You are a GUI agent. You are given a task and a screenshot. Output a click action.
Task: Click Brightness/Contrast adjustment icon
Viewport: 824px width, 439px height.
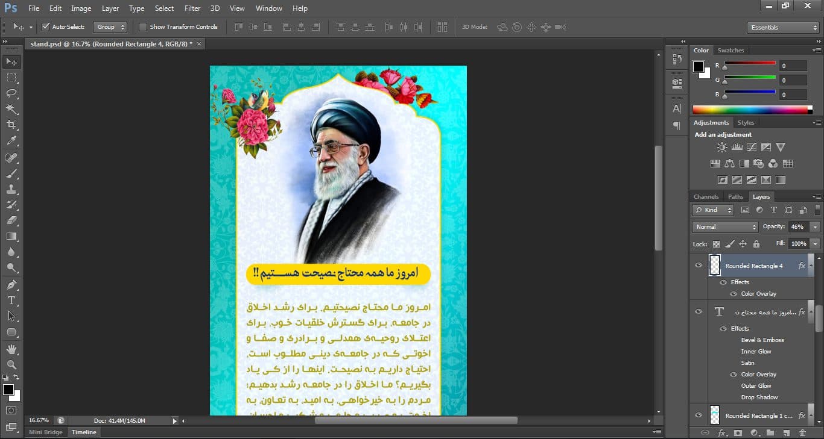(x=722, y=147)
